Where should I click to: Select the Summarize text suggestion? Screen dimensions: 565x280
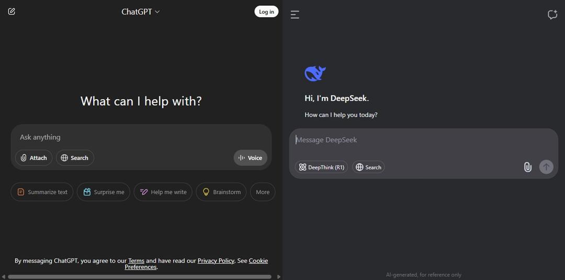pos(42,192)
